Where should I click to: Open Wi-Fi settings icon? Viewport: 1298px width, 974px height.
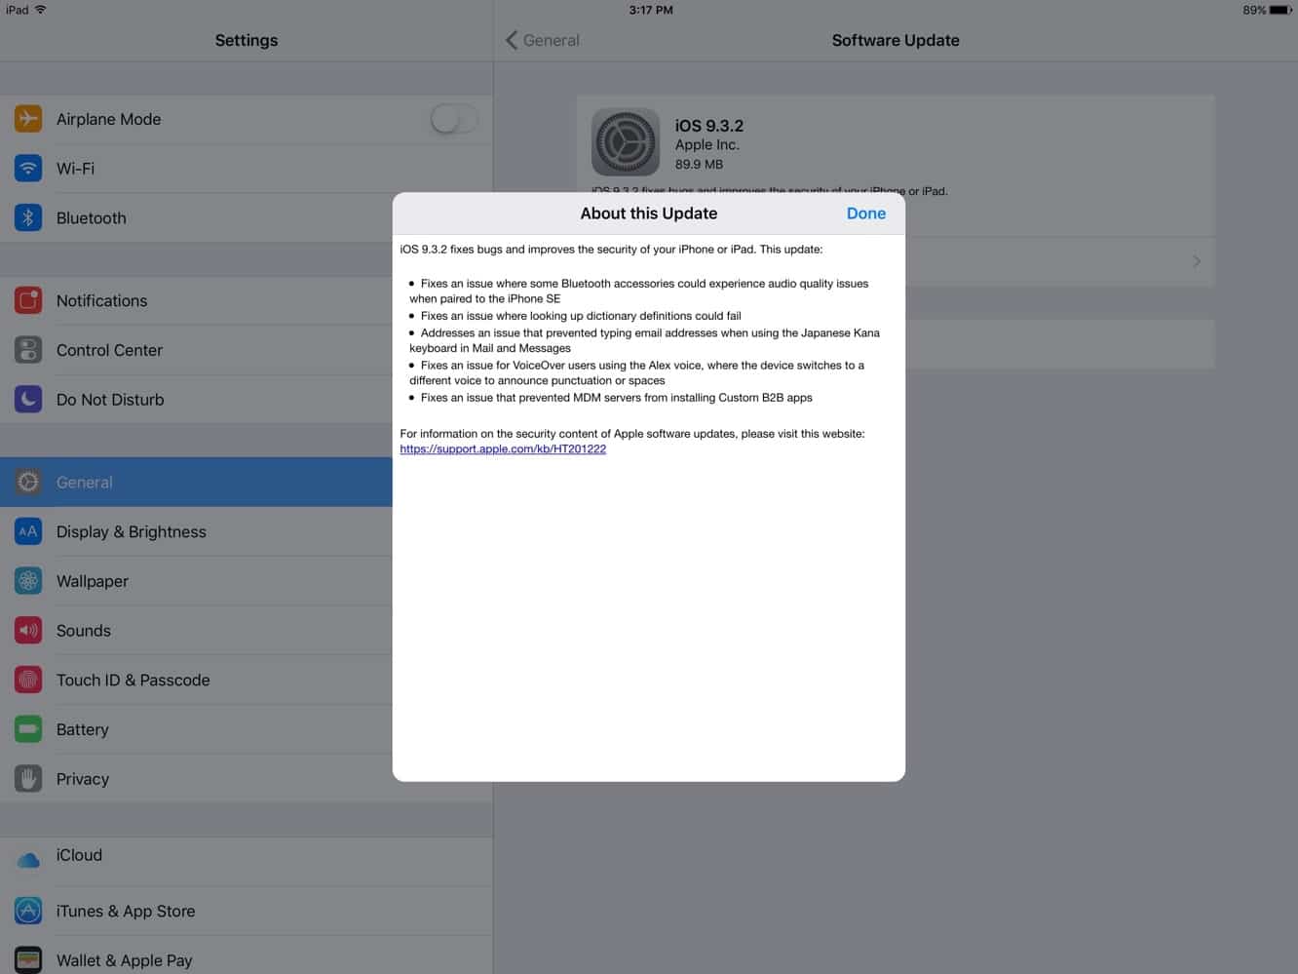click(x=28, y=169)
